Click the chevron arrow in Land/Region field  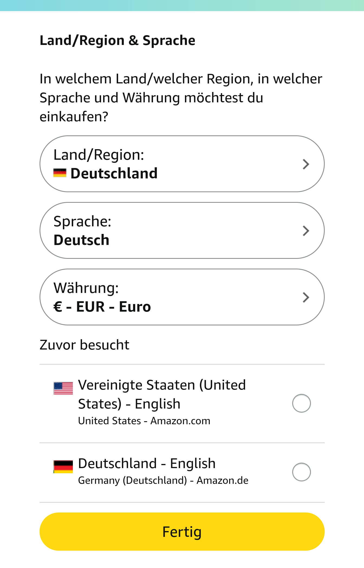(306, 164)
